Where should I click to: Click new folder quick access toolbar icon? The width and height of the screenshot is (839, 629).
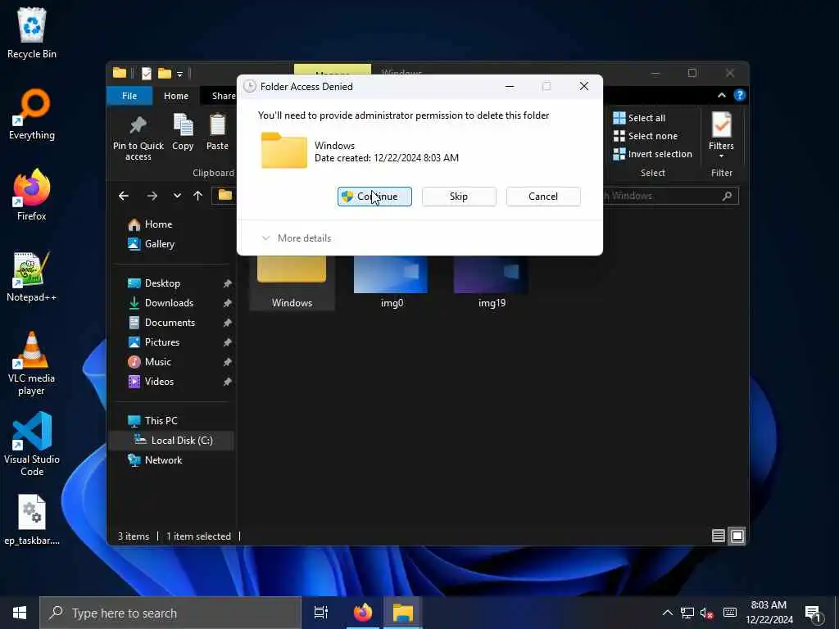pyautogui.click(x=164, y=73)
